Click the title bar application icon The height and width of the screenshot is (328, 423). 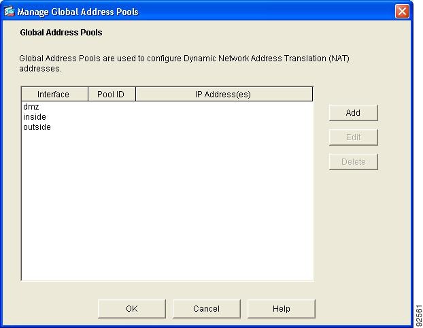9,12
